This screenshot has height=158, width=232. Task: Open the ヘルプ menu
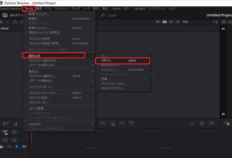click(171, 9)
